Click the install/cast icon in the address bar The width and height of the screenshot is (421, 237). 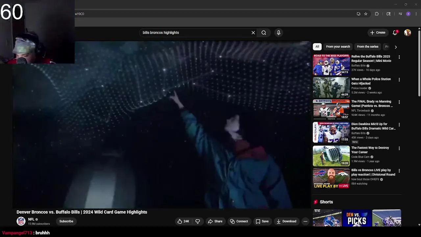(359, 14)
